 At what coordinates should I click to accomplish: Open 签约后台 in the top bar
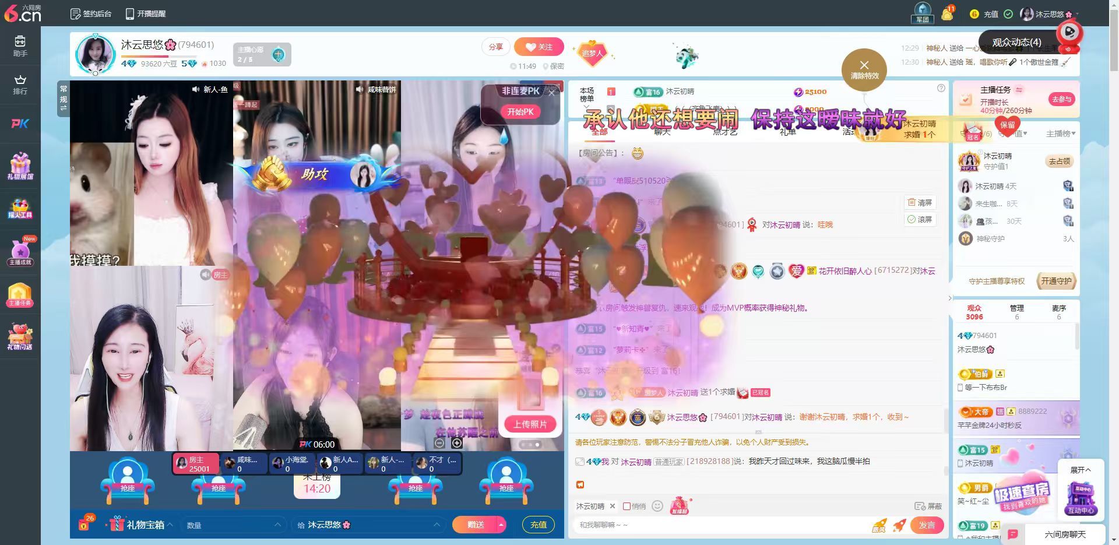pos(91,13)
